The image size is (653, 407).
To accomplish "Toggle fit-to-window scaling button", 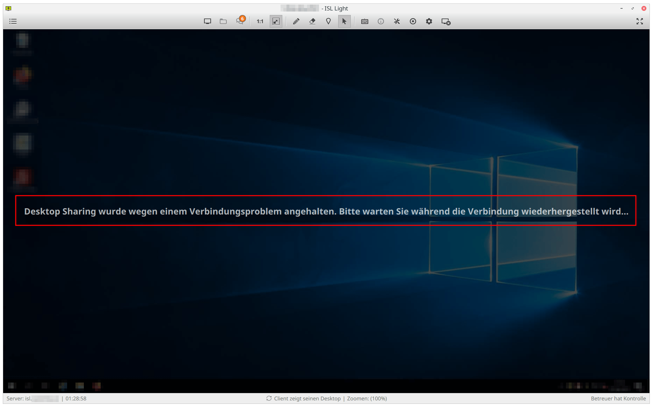I will 276,21.
